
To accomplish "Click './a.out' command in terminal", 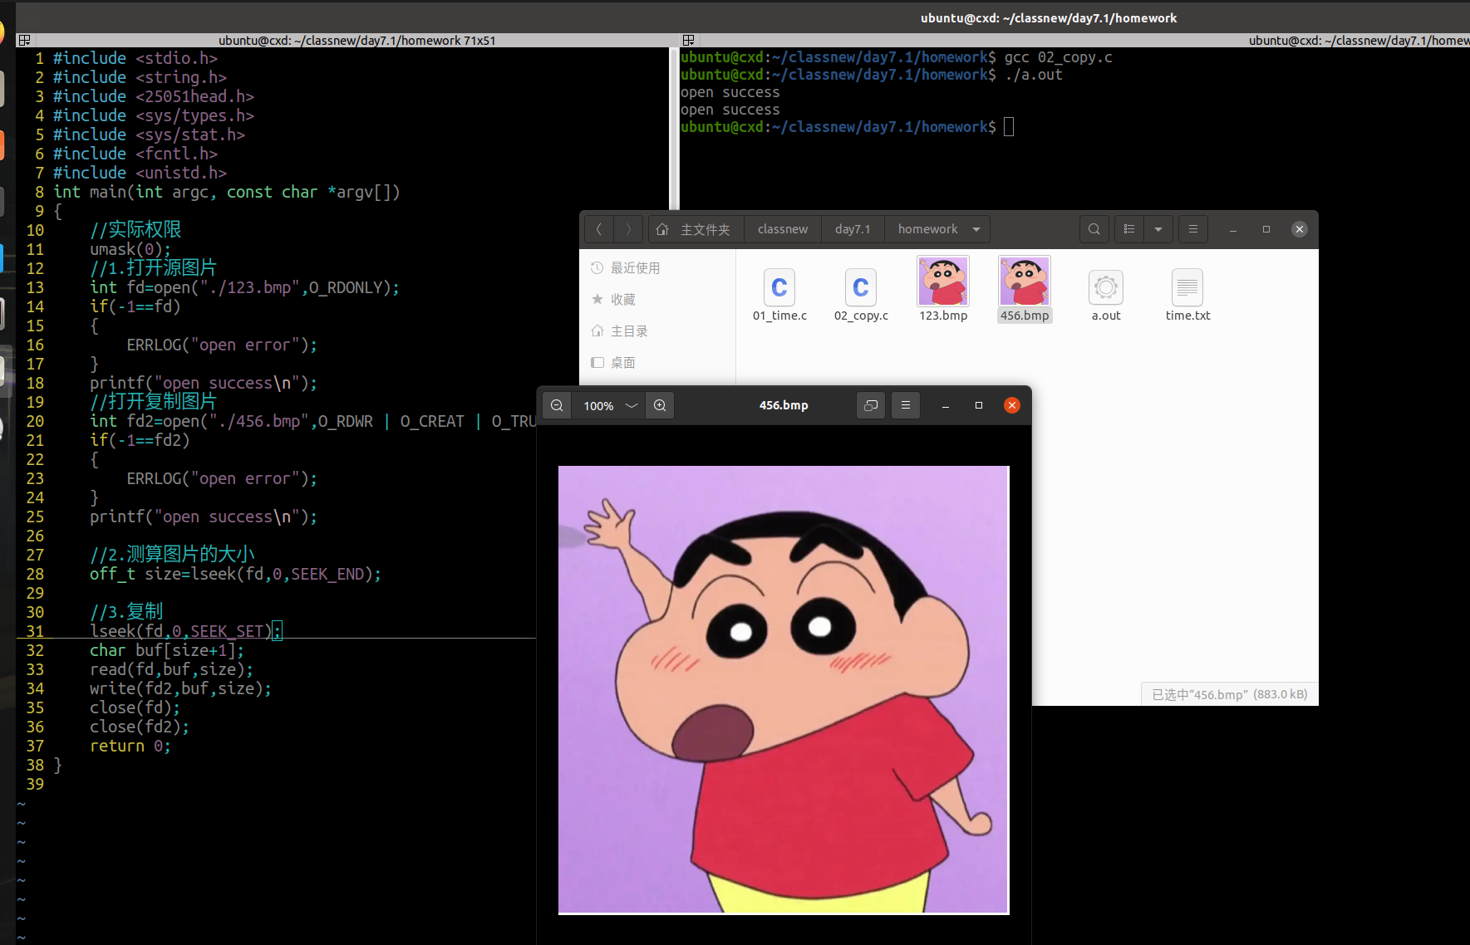I will (x=1034, y=75).
